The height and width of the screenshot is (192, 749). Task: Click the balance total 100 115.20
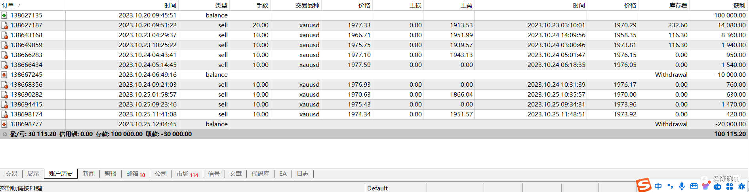point(730,134)
